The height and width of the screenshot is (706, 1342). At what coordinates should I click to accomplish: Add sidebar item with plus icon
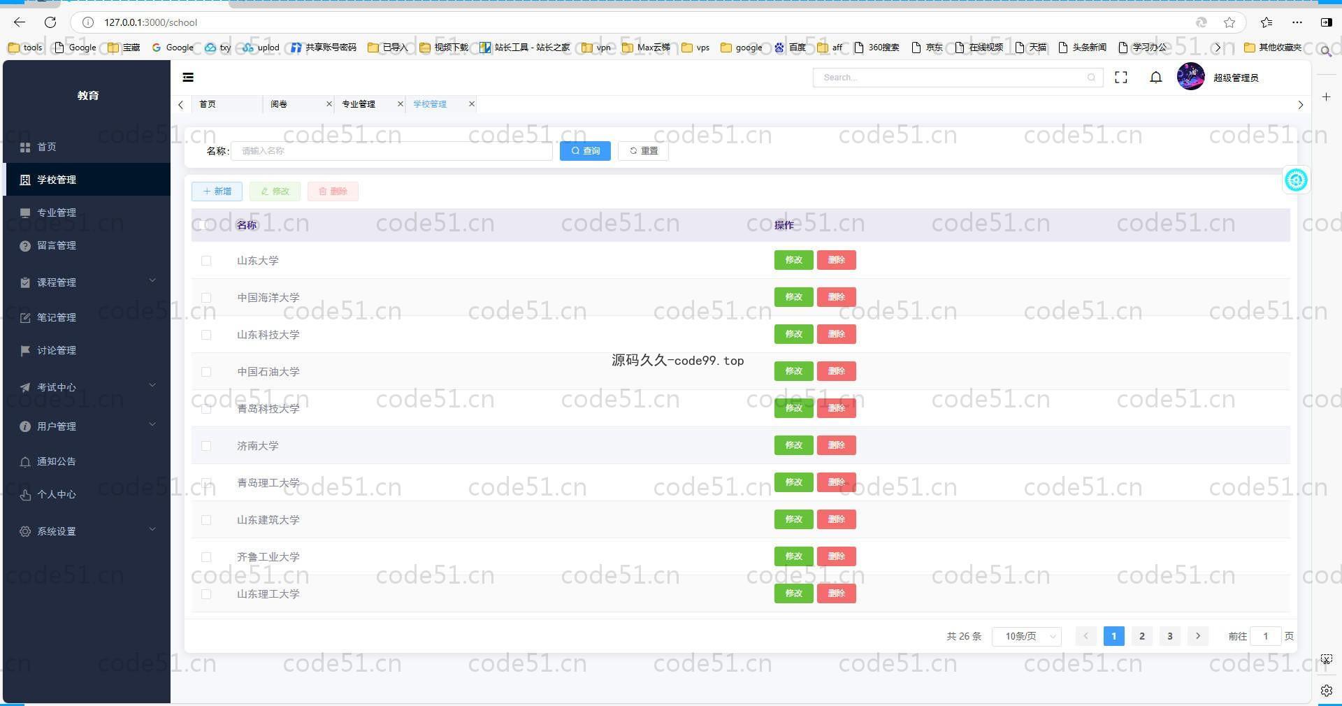click(x=1327, y=97)
